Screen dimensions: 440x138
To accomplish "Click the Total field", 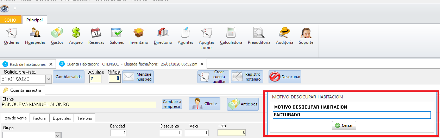I will point(232,133).
